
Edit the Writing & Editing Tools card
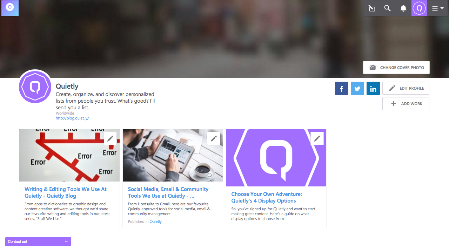click(x=110, y=138)
